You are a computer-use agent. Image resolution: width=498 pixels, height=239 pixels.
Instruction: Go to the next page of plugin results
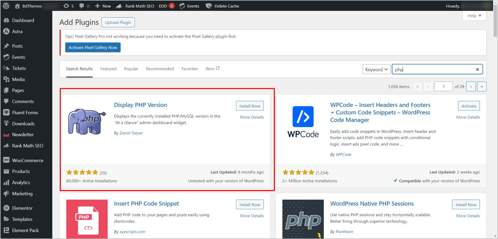[471, 86]
